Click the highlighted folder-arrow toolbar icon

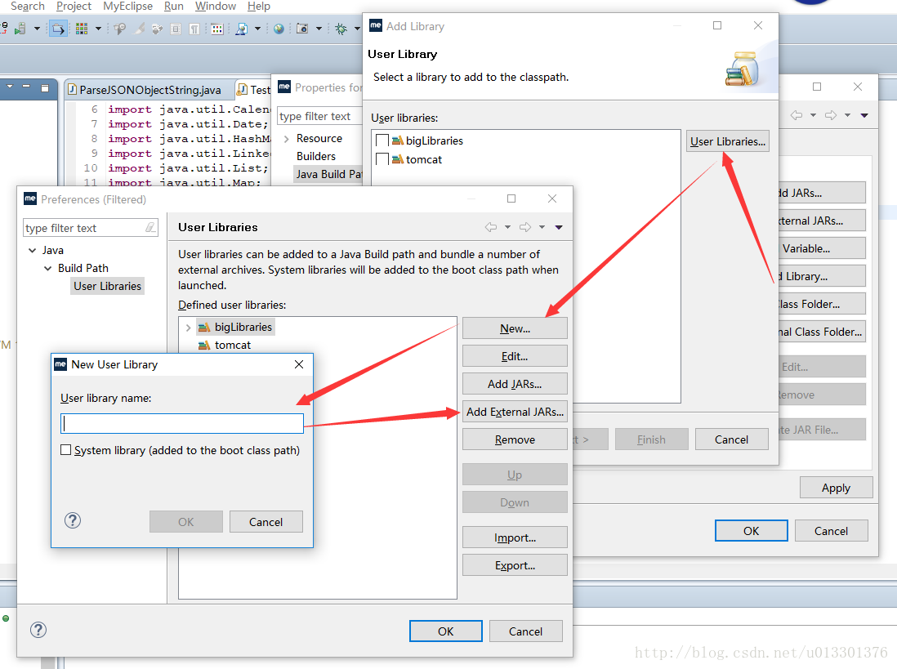[58, 28]
